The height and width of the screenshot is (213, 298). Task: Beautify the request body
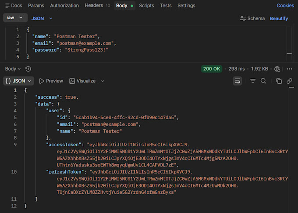(x=279, y=18)
